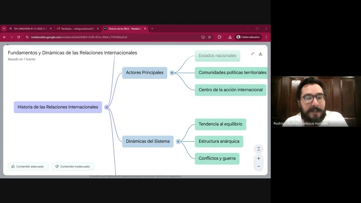The image size is (361, 203).
Task: Close the DH-LRIN2HIR8 tab
Action: [x=51, y=28]
